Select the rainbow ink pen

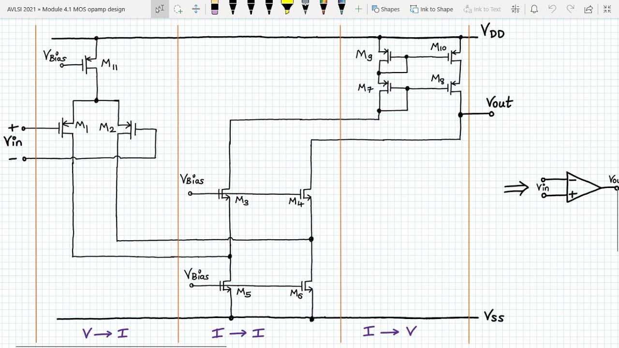coord(324,8)
